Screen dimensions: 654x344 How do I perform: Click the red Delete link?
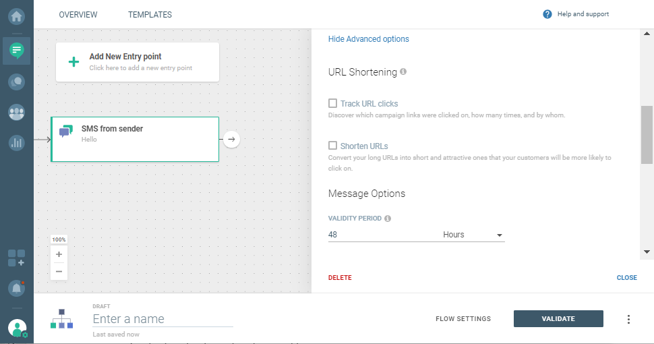coord(340,278)
